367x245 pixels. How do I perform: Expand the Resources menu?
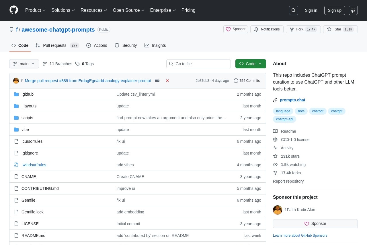94,10
